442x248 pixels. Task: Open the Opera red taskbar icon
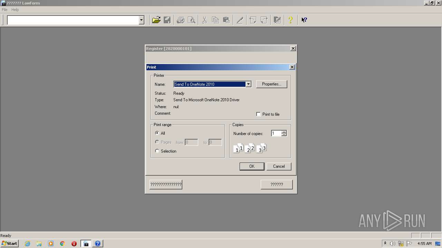(74, 244)
